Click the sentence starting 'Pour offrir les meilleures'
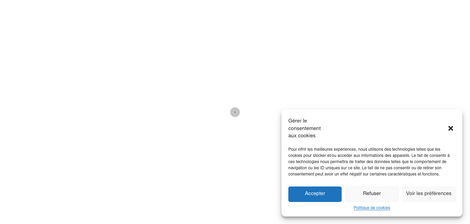This screenshot has height=224, width=470. pos(364,152)
